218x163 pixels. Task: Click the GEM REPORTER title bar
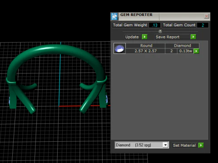[160, 16]
